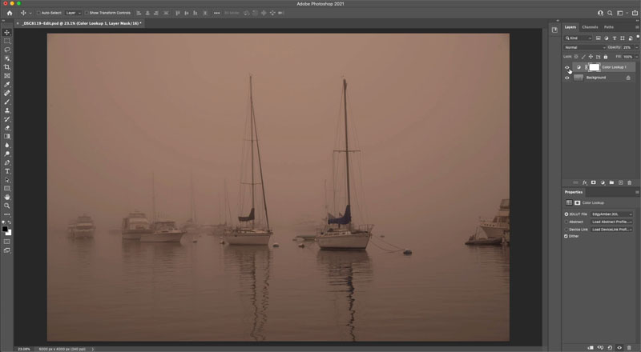Select the Crop tool
641x352 pixels.
(x=7, y=67)
